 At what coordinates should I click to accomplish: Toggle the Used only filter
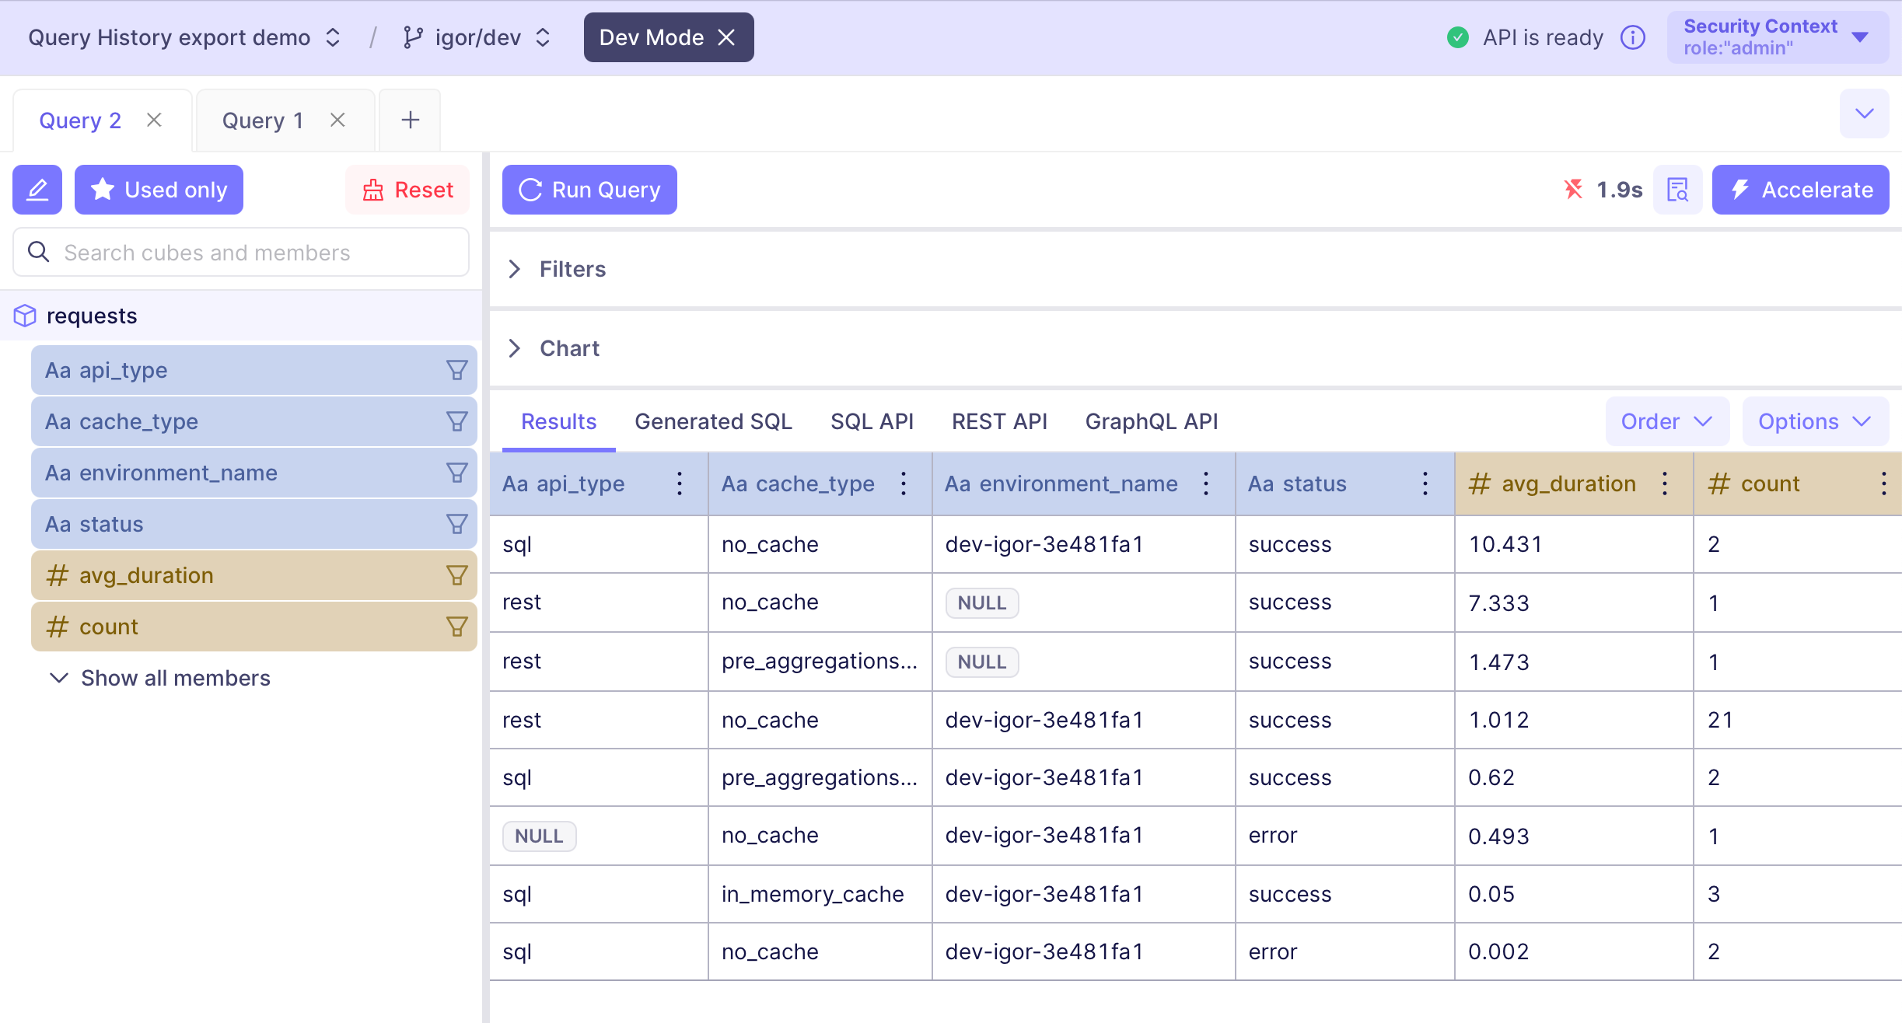(159, 190)
